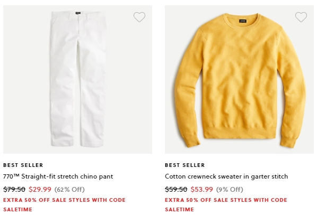Click the crossed-out $79.50 original price
This screenshot has width=317, height=224.
14,189
